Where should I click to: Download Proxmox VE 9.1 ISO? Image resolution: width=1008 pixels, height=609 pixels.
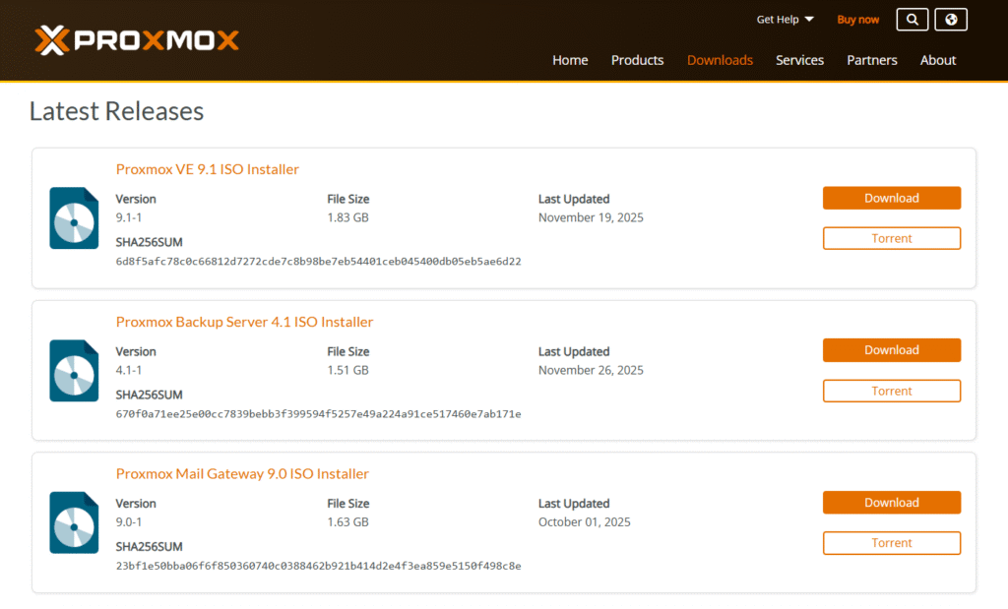coord(891,198)
